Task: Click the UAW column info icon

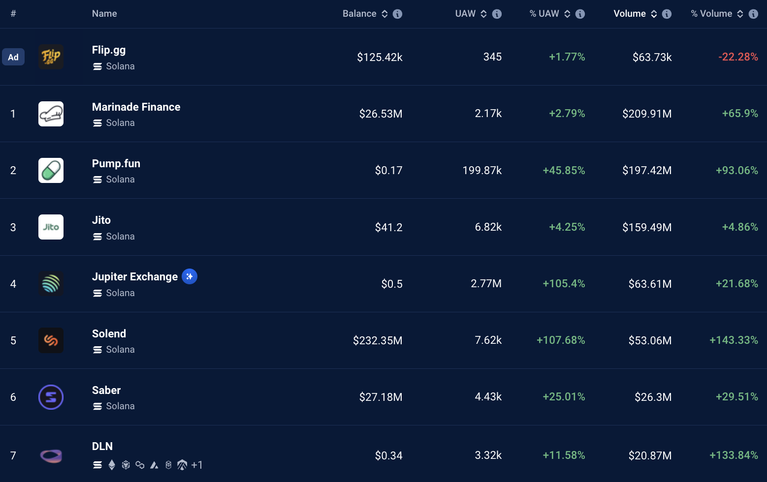Action: pos(497,14)
